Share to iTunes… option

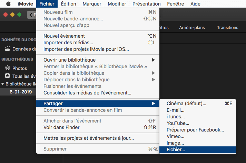point(198,117)
